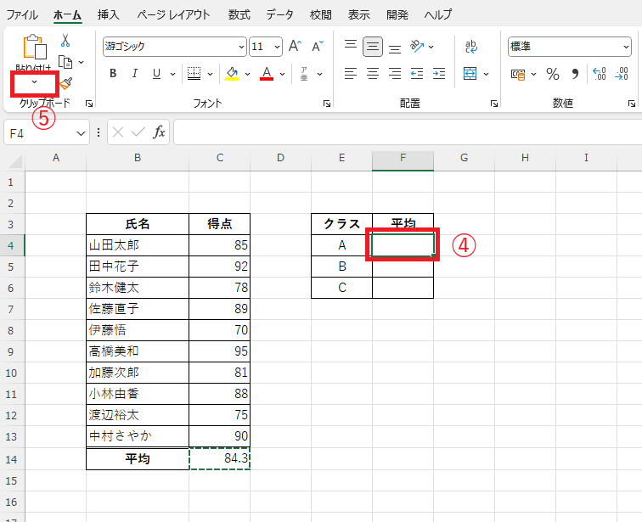Open 配置 group dialog launcher

tap(494, 104)
